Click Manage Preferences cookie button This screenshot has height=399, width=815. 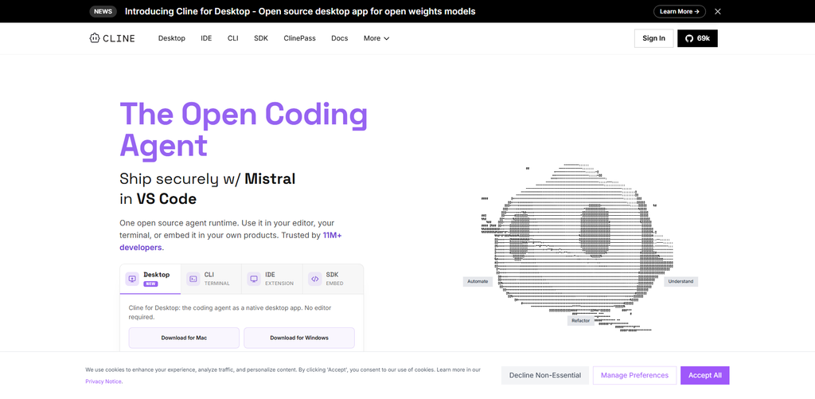click(x=634, y=375)
